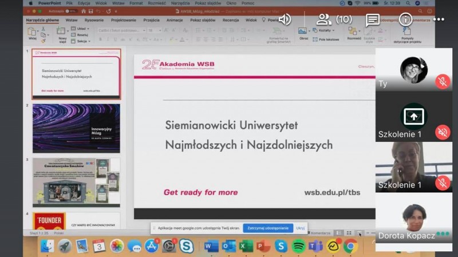Expand the copy icon dropdown arrow
This screenshot has width=458, height=257.
[48, 35]
